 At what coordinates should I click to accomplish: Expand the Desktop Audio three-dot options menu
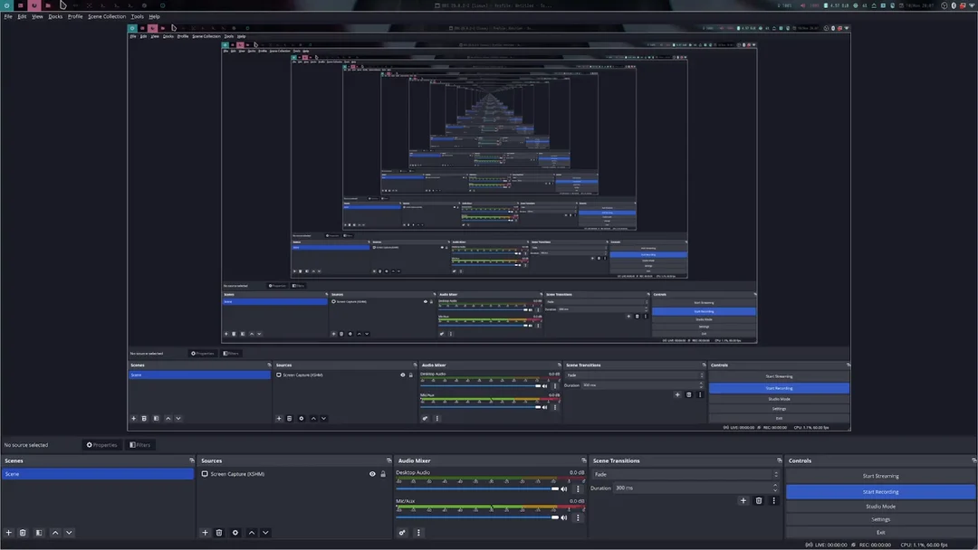click(578, 488)
